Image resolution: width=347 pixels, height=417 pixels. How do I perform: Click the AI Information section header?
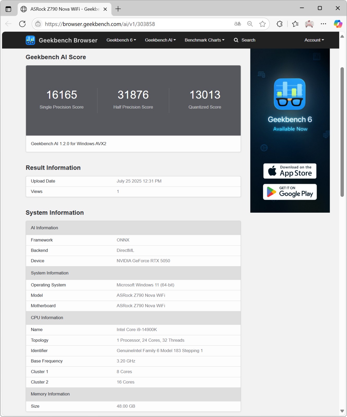(133, 228)
